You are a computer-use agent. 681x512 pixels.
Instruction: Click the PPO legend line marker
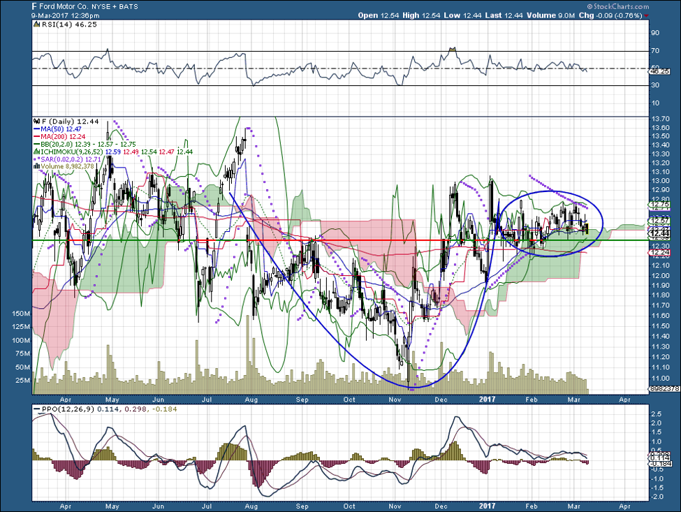37,409
